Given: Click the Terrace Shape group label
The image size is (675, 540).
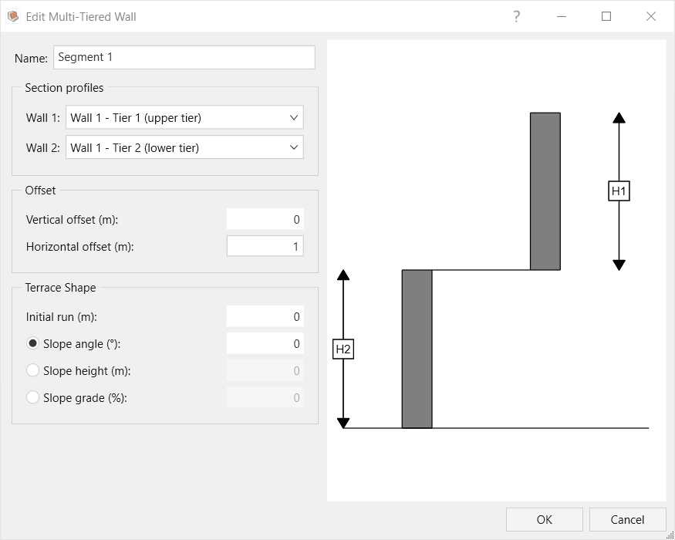Looking at the screenshot, I should tap(61, 288).
